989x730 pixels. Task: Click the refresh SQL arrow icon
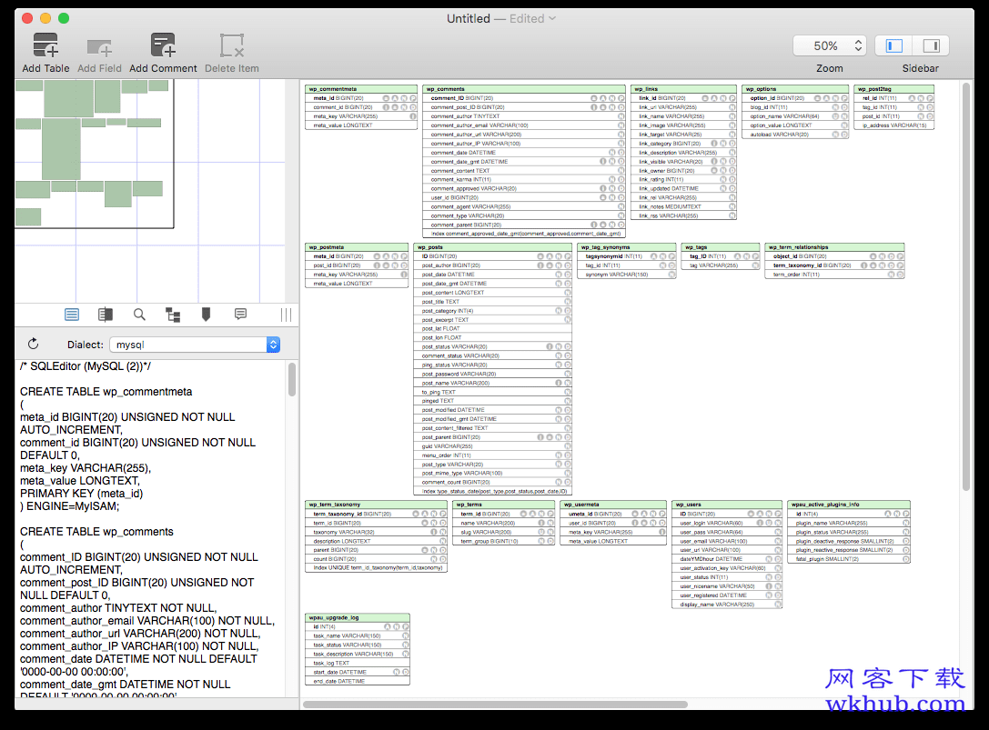click(x=34, y=344)
